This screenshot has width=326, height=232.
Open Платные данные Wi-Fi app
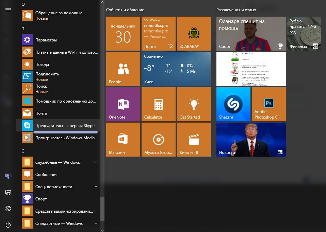coord(58,52)
